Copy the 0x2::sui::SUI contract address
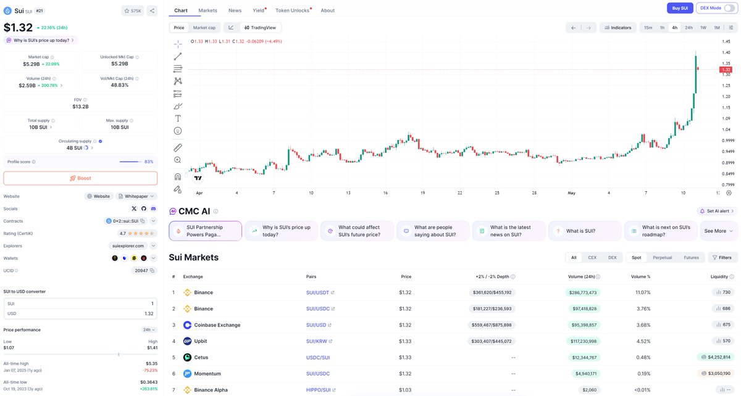 coord(142,221)
